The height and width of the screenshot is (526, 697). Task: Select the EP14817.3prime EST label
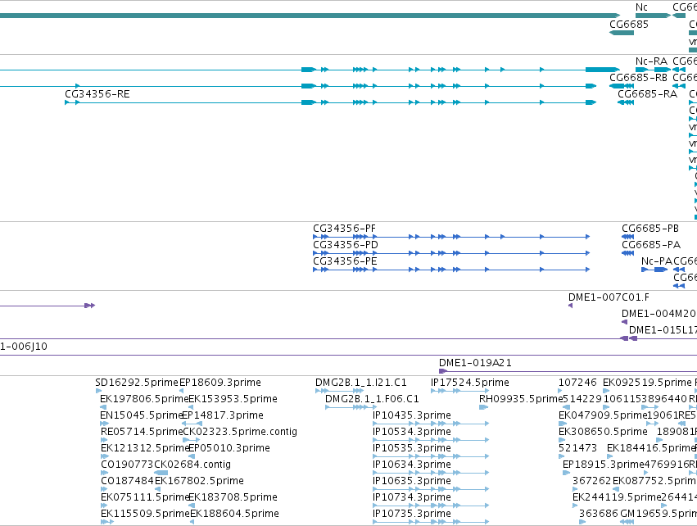223,415
